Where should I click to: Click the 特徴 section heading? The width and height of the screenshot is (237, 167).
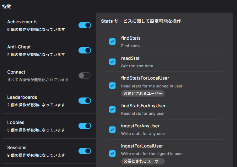pos(6,7)
